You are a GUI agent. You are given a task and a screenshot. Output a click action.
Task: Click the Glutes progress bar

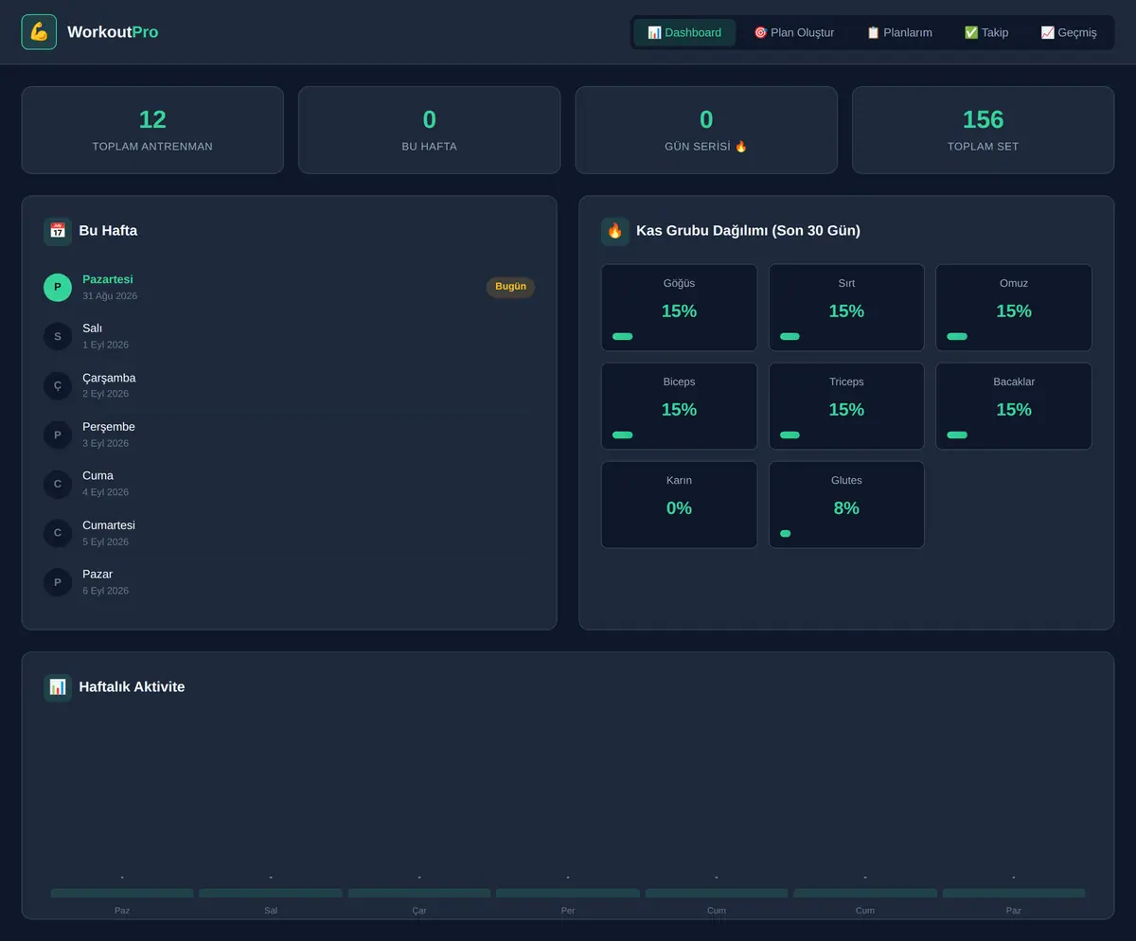pyautogui.click(x=785, y=533)
